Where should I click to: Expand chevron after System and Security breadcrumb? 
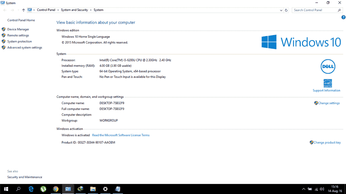coord(91,10)
